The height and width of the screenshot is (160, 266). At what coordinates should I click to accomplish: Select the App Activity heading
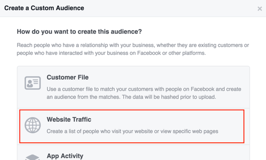coord(65,156)
